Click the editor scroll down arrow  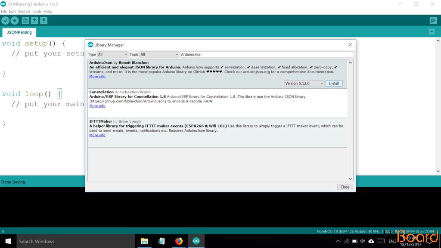pos(438,171)
